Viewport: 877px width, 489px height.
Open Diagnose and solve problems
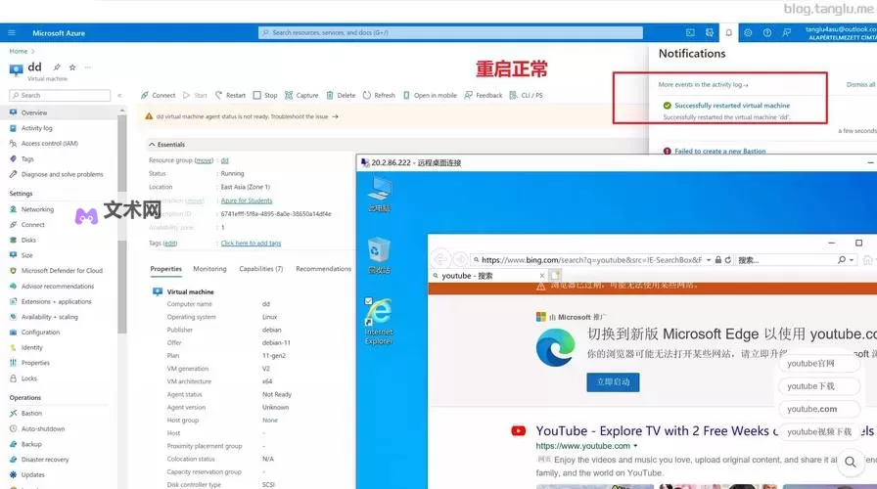[x=61, y=174]
